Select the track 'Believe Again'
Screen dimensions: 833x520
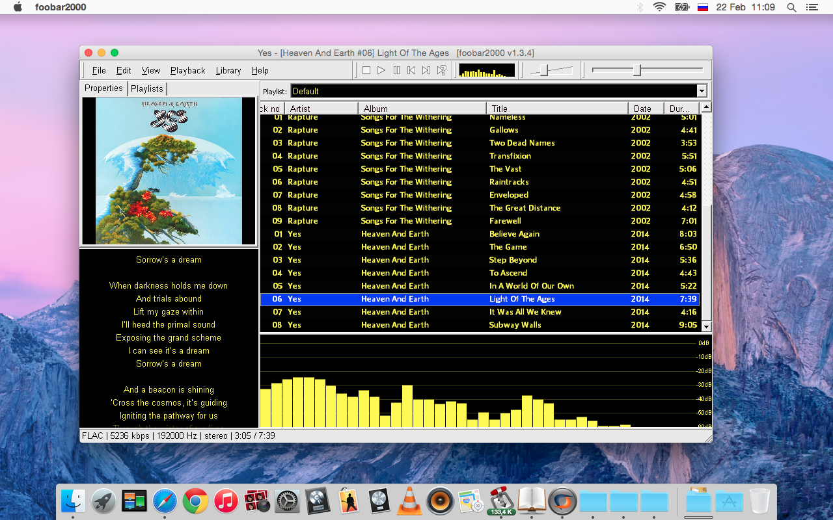(x=479, y=234)
